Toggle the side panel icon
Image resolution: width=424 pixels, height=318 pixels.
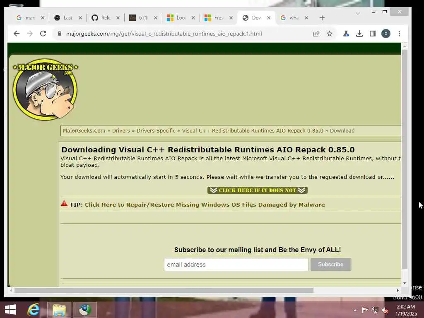[372, 34]
